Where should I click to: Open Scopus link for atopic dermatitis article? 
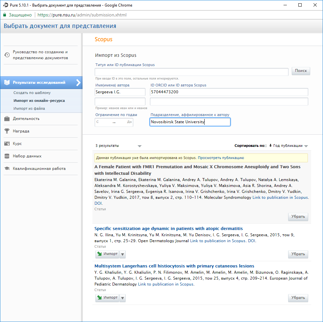pyautogui.click(x=218, y=241)
